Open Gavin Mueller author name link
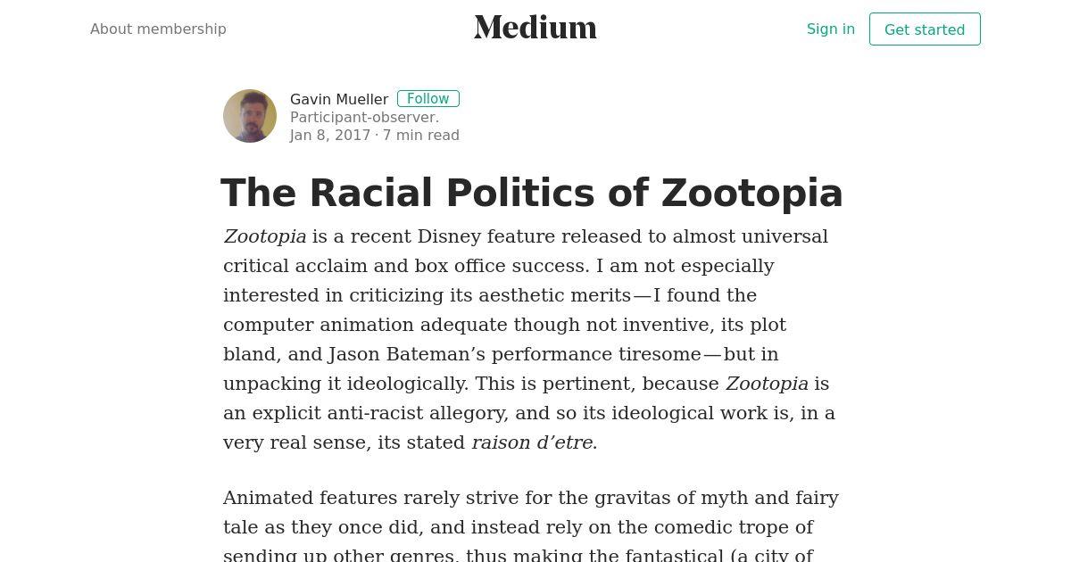1071x562 pixels. click(x=339, y=99)
